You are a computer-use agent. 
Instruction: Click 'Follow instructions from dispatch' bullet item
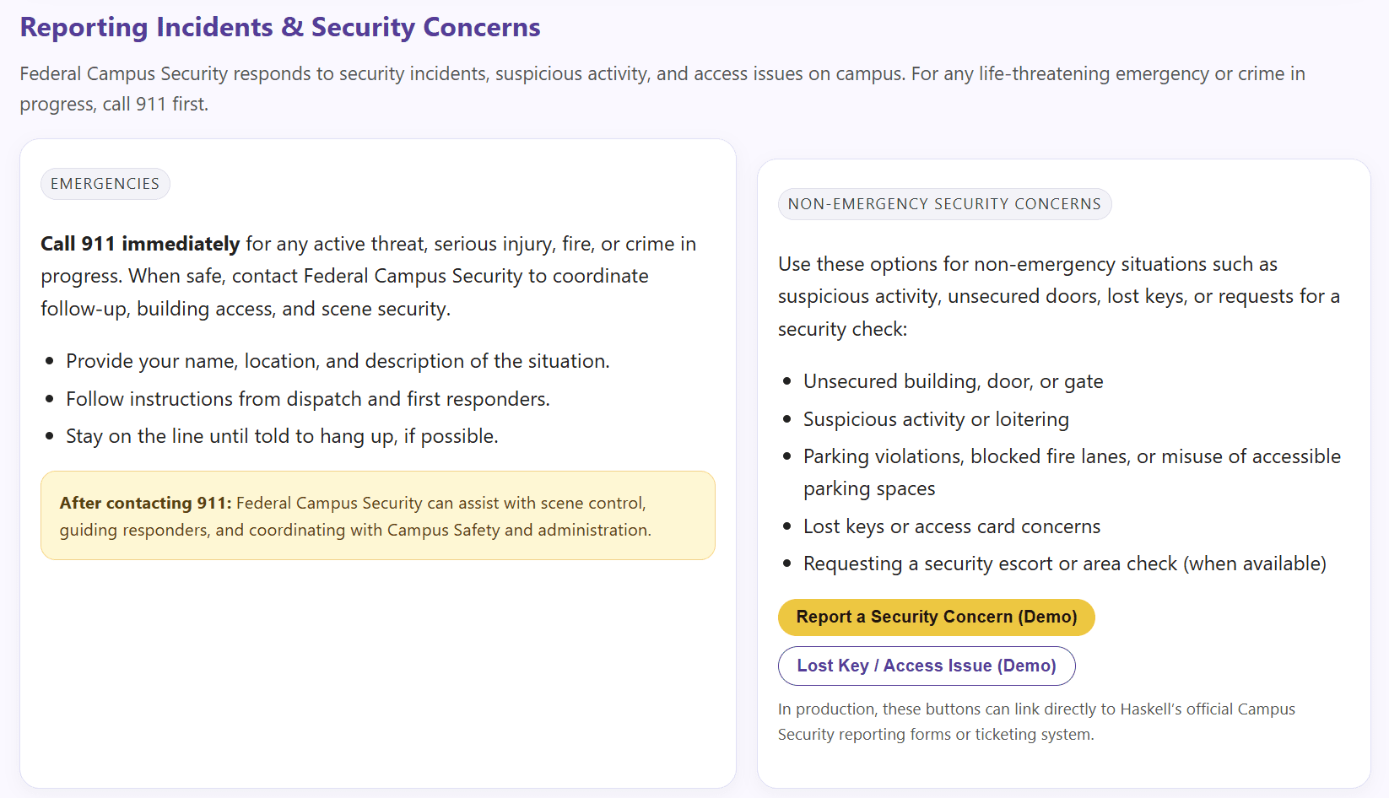(307, 399)
